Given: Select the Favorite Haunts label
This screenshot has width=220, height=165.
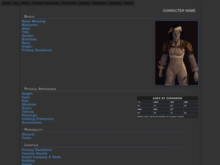Looking at the screenshot, I should [x=34, y=154].
